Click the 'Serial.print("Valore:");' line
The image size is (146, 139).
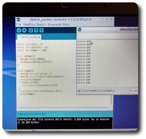coord(36,74)
